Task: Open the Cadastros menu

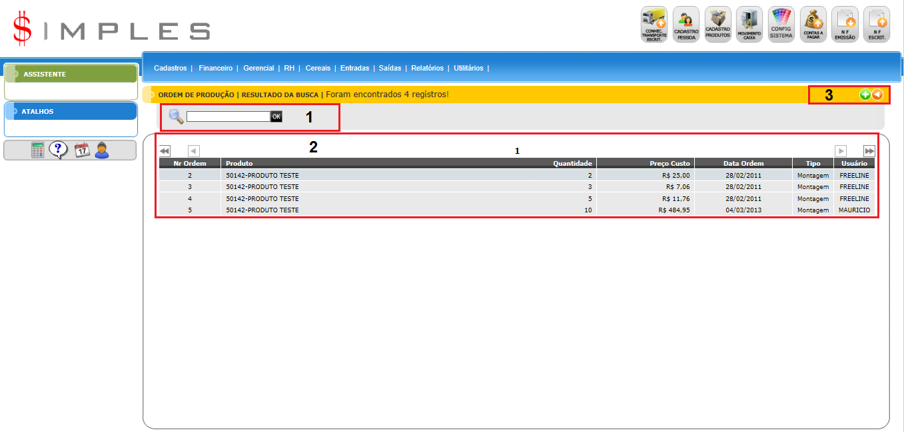Action: (170, 68)
